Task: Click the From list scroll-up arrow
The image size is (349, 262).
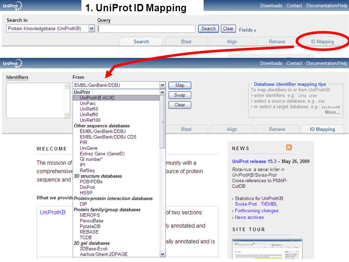Action: click(163, 92)
